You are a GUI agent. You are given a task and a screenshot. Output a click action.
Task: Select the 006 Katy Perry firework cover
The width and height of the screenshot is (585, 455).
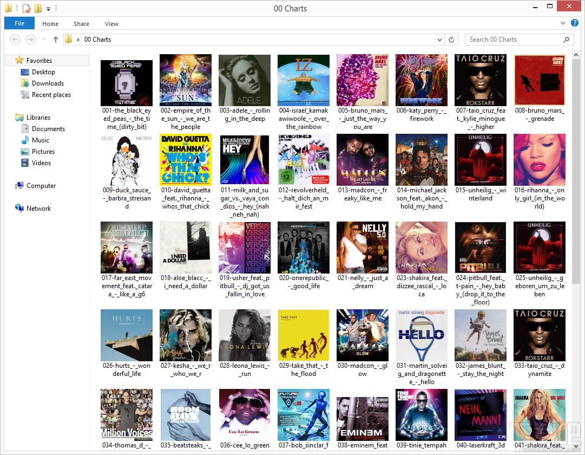click(x=422, y=80)
